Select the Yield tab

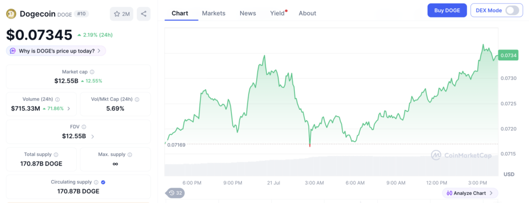[278, 13]
